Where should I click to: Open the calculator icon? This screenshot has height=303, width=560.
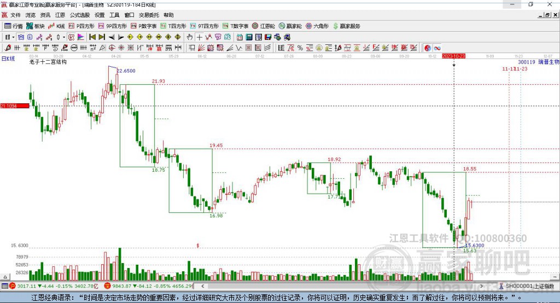[x=249, y=37]
